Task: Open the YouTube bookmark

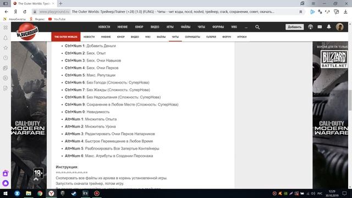Action: point(57,19)
